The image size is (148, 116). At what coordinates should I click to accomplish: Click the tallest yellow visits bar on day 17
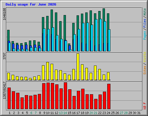tap(78, 67)
